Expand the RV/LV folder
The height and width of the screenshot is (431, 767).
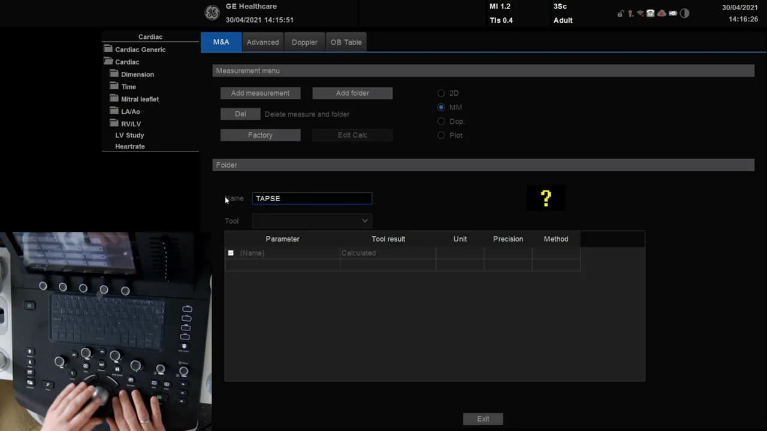(x=114, y=123)
